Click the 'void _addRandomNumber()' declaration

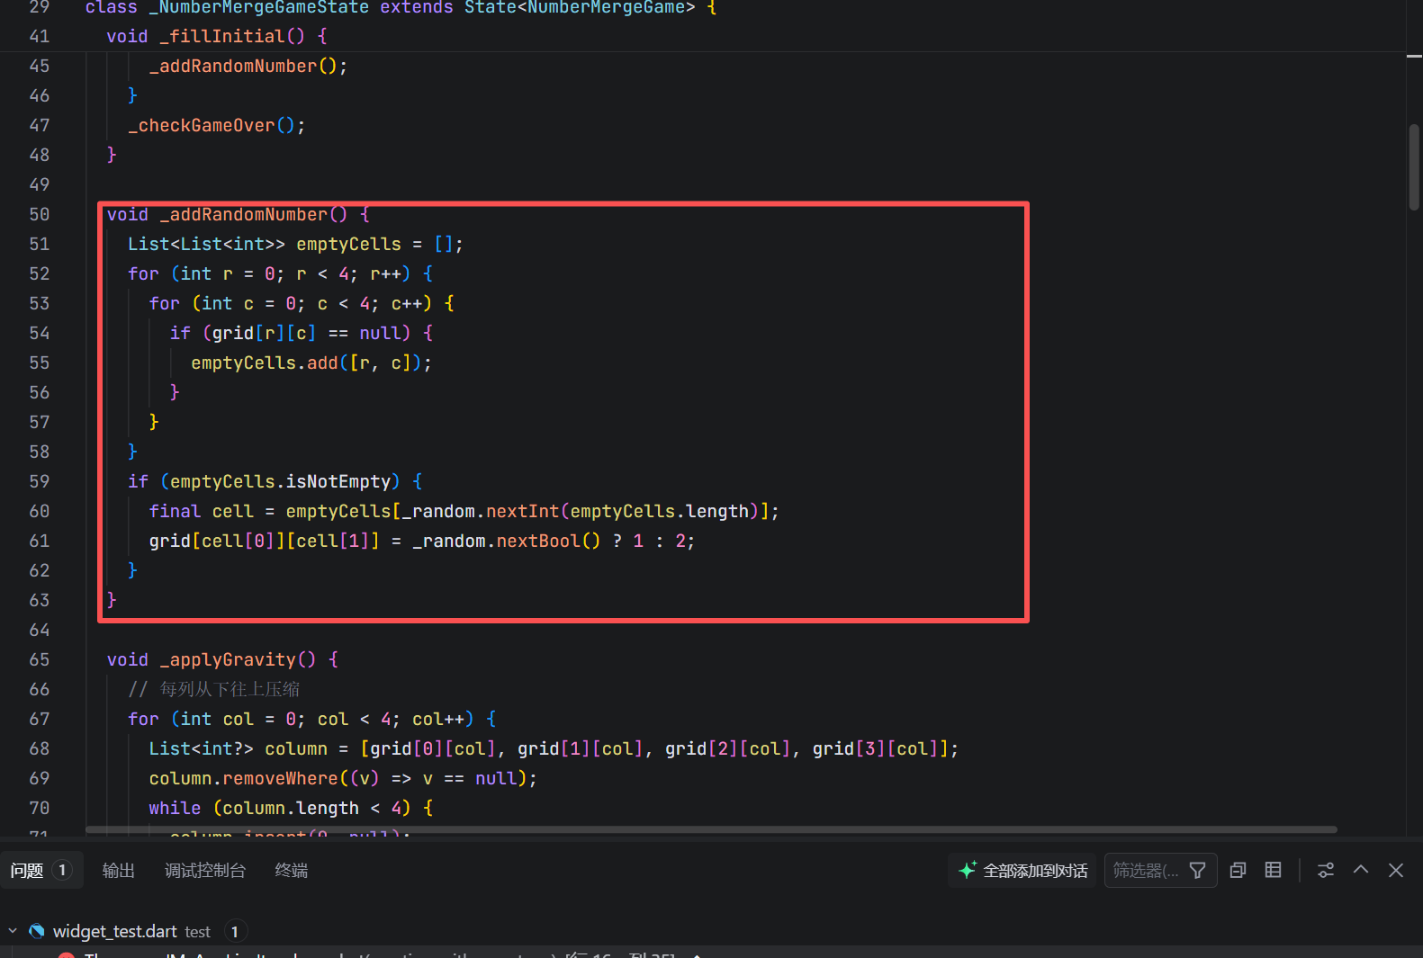point(238,214)
